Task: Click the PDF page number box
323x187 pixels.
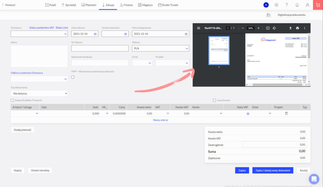Action: pyautogui.click(x=228, y=28)
